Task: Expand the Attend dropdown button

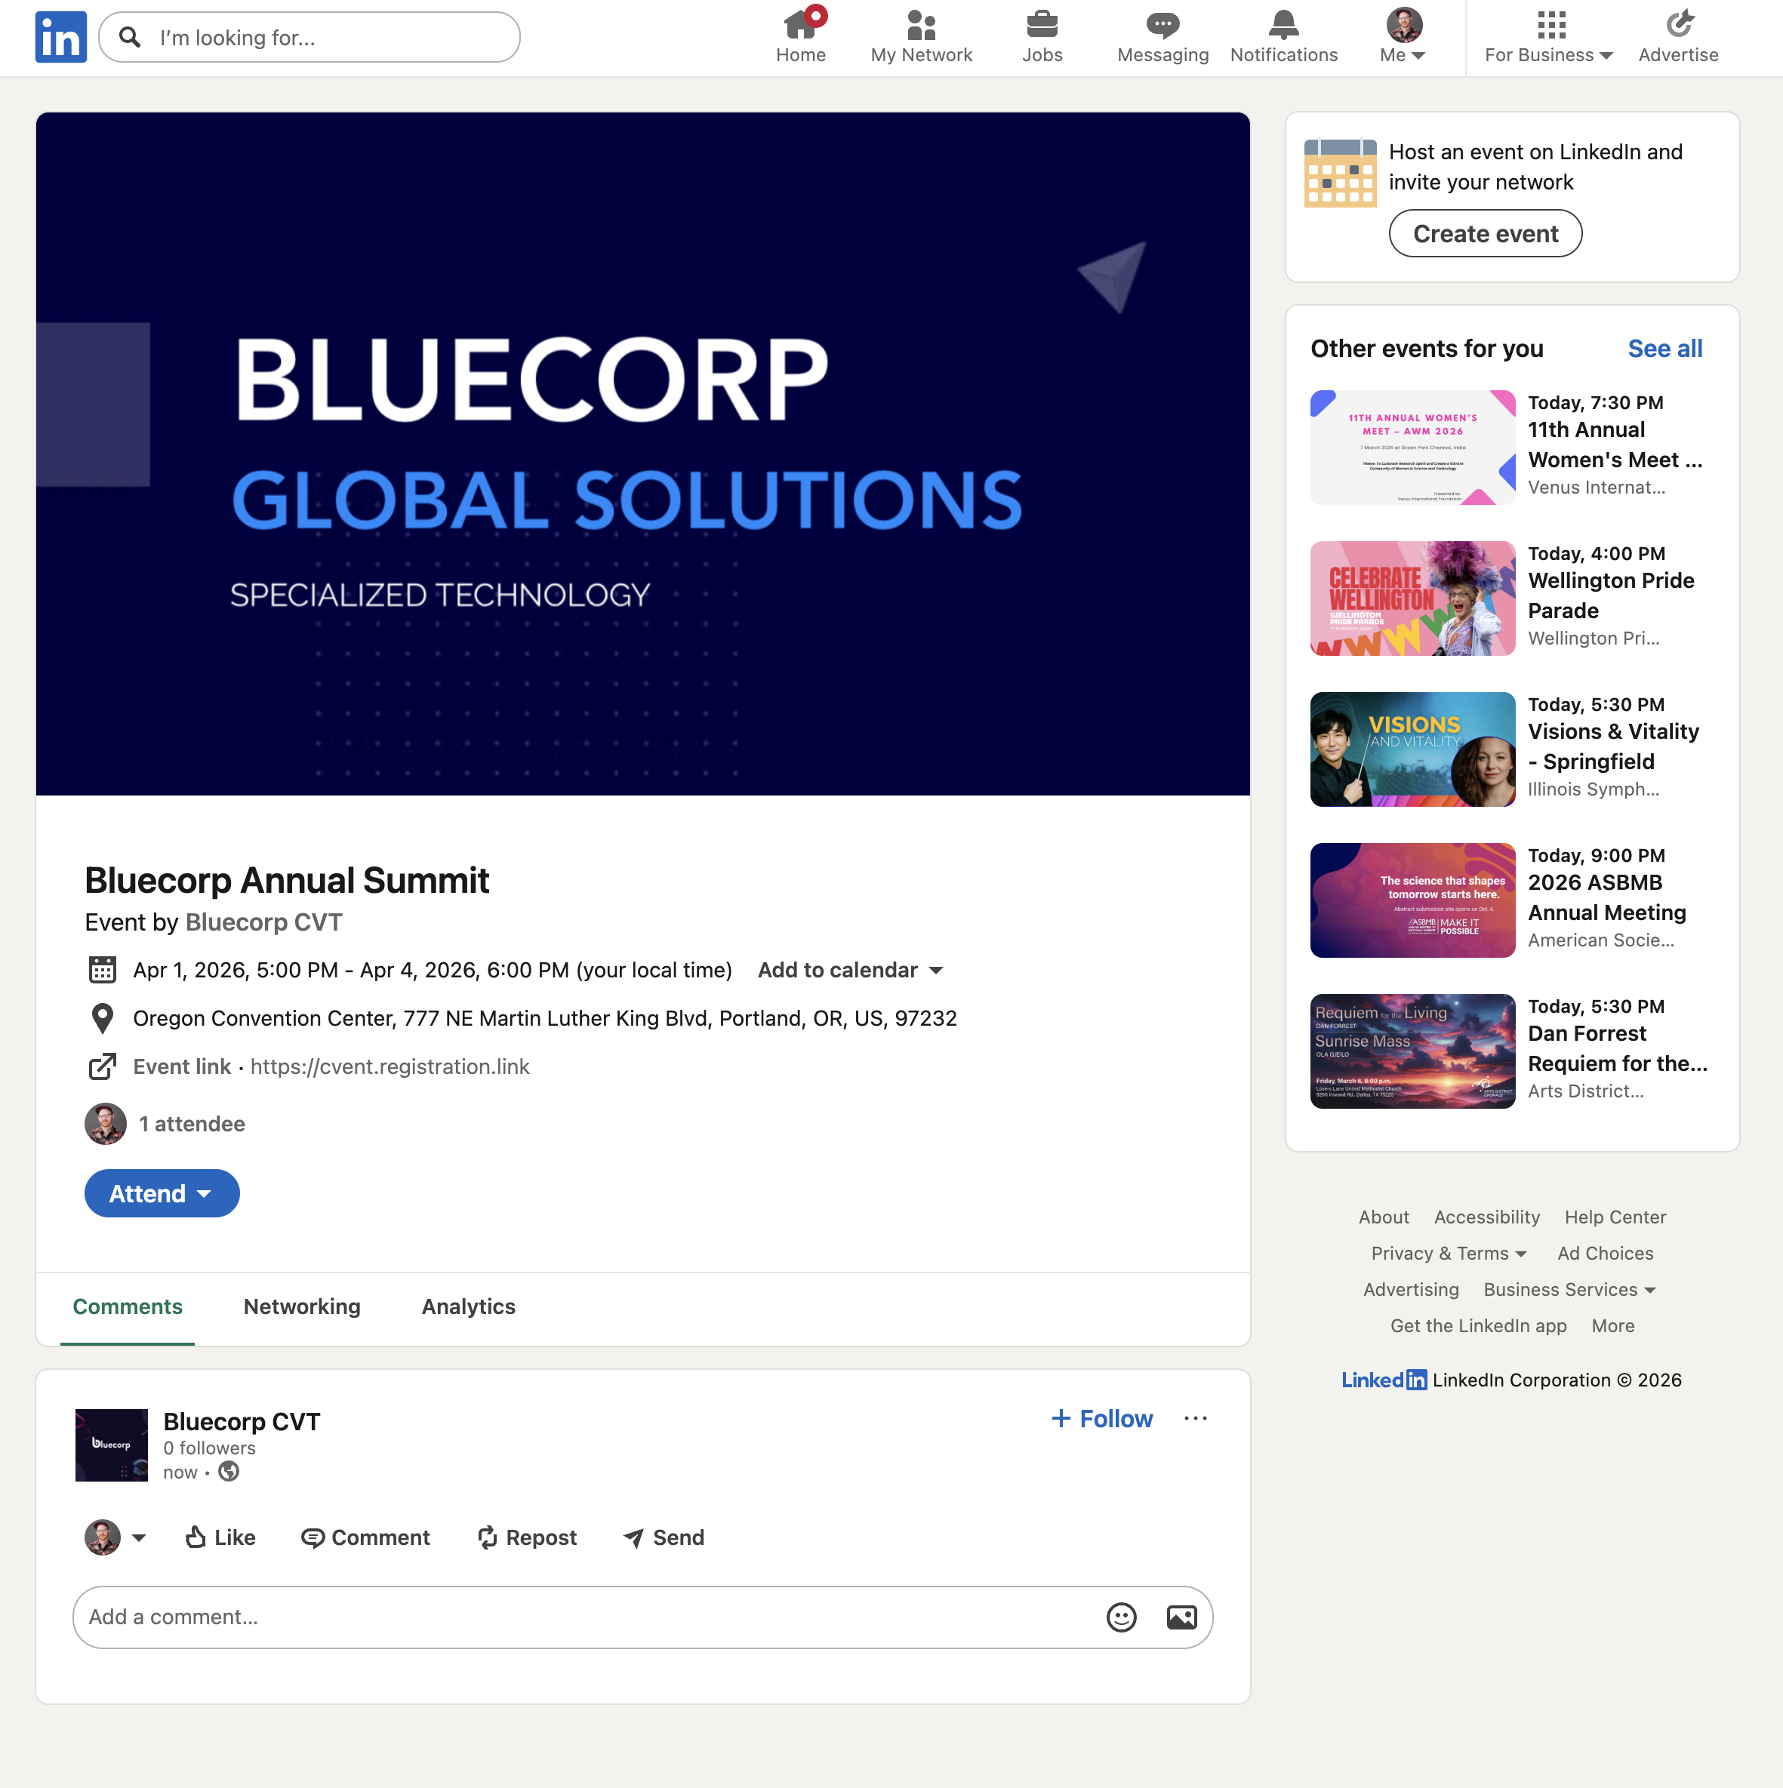Action: click(x=162, y=1194)
